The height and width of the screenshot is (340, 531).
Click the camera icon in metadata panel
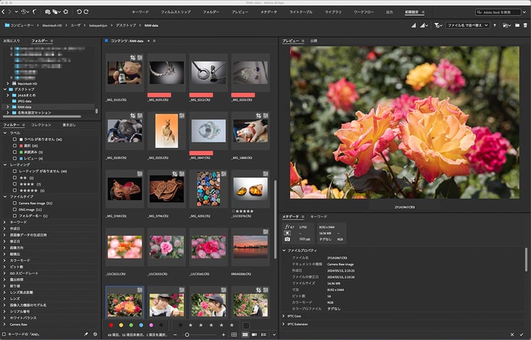[x=287, y=239]
